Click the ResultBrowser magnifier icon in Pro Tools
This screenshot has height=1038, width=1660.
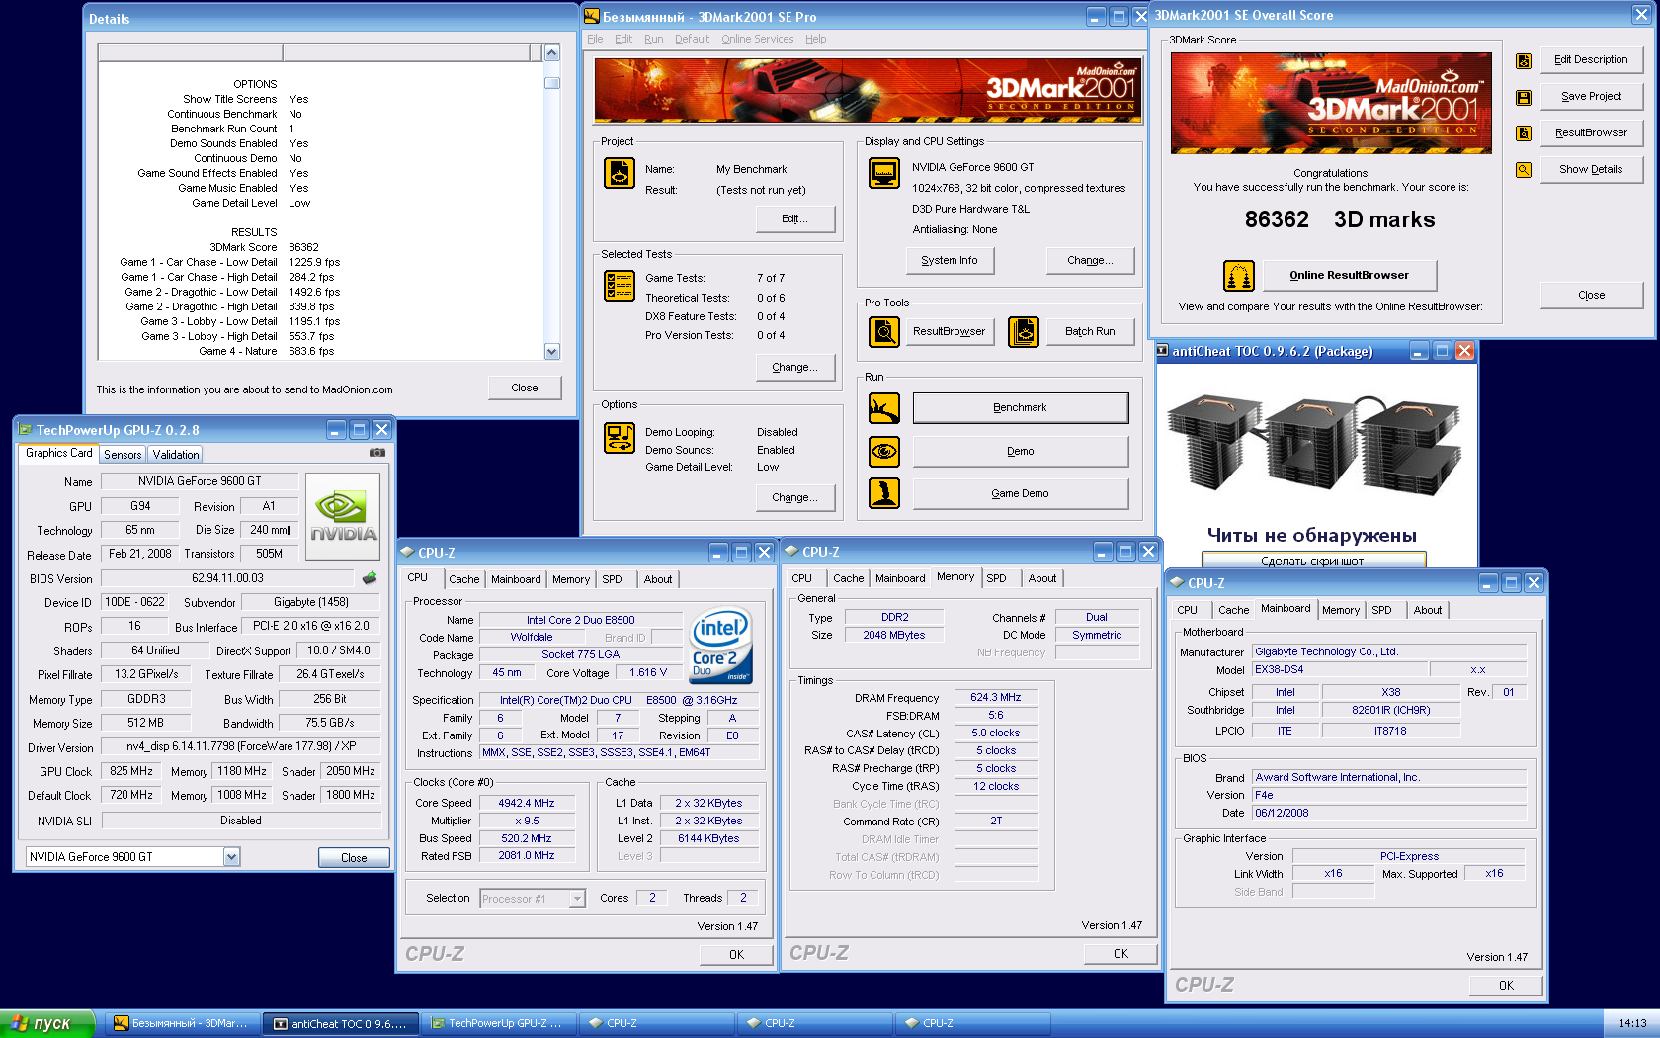coord(884,332)
